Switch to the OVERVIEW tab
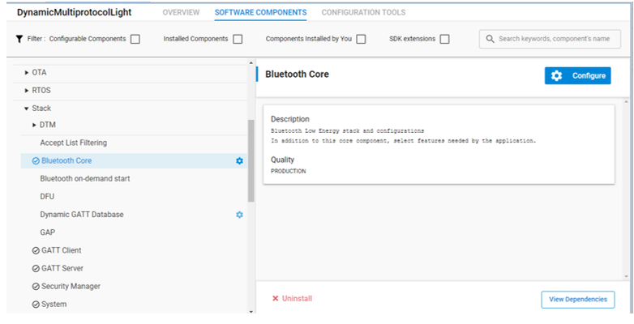This screenshot has width=634, height=324. tap(181, 12)
